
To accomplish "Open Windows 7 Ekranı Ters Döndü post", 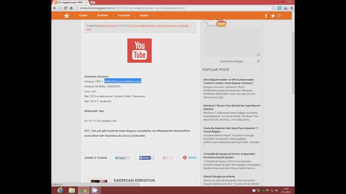I will (232, 107).
